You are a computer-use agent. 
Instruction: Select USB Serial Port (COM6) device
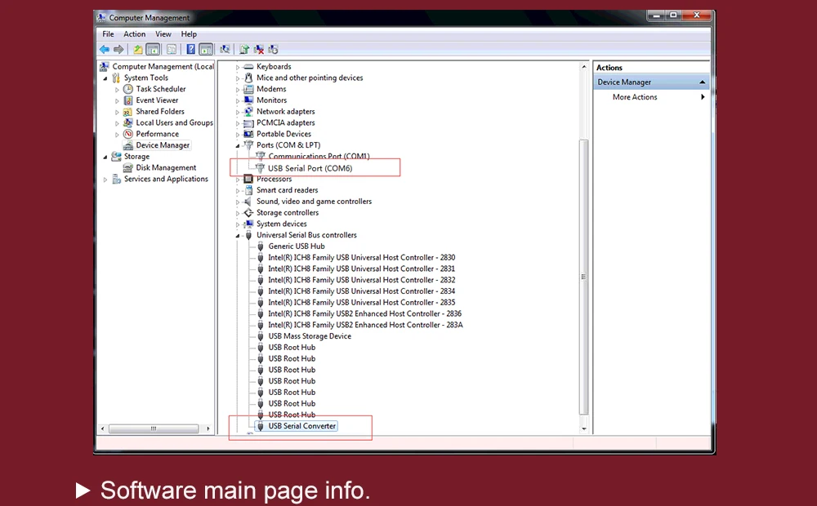click(310, 168)
